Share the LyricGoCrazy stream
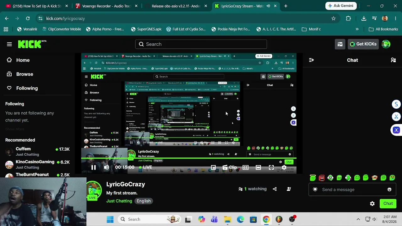Screen dimensions: 402x226 [275, 189]
